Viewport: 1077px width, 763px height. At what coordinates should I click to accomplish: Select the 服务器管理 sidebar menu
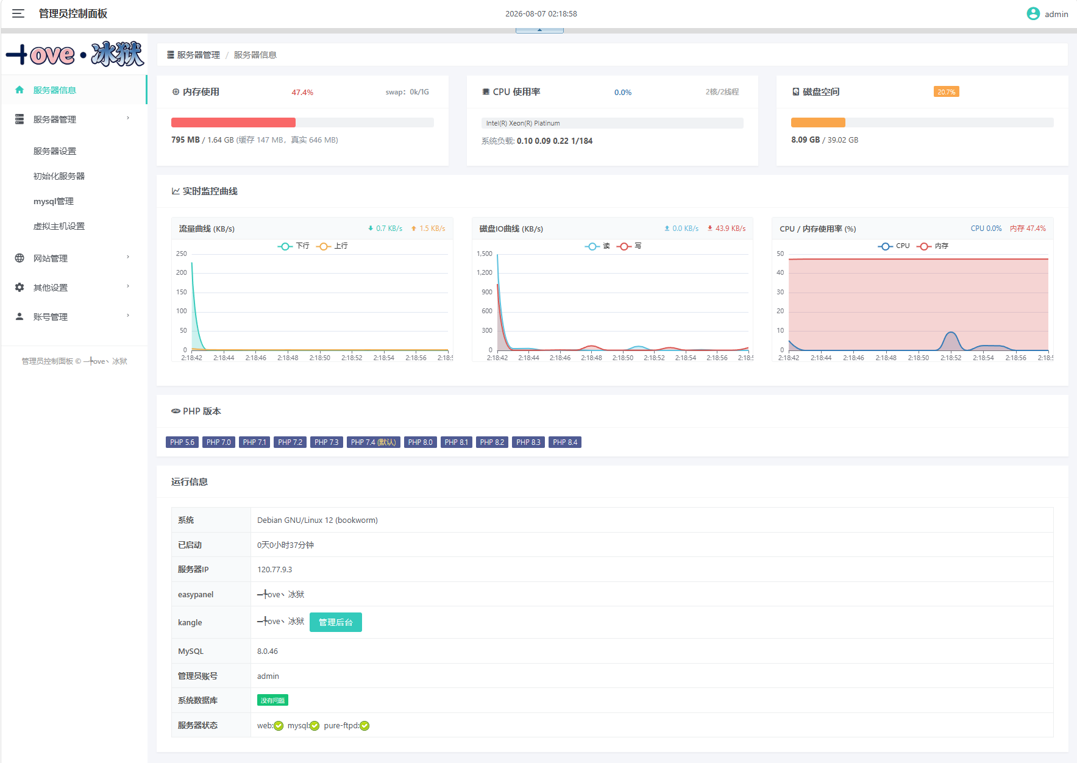[x=74, y=119]
